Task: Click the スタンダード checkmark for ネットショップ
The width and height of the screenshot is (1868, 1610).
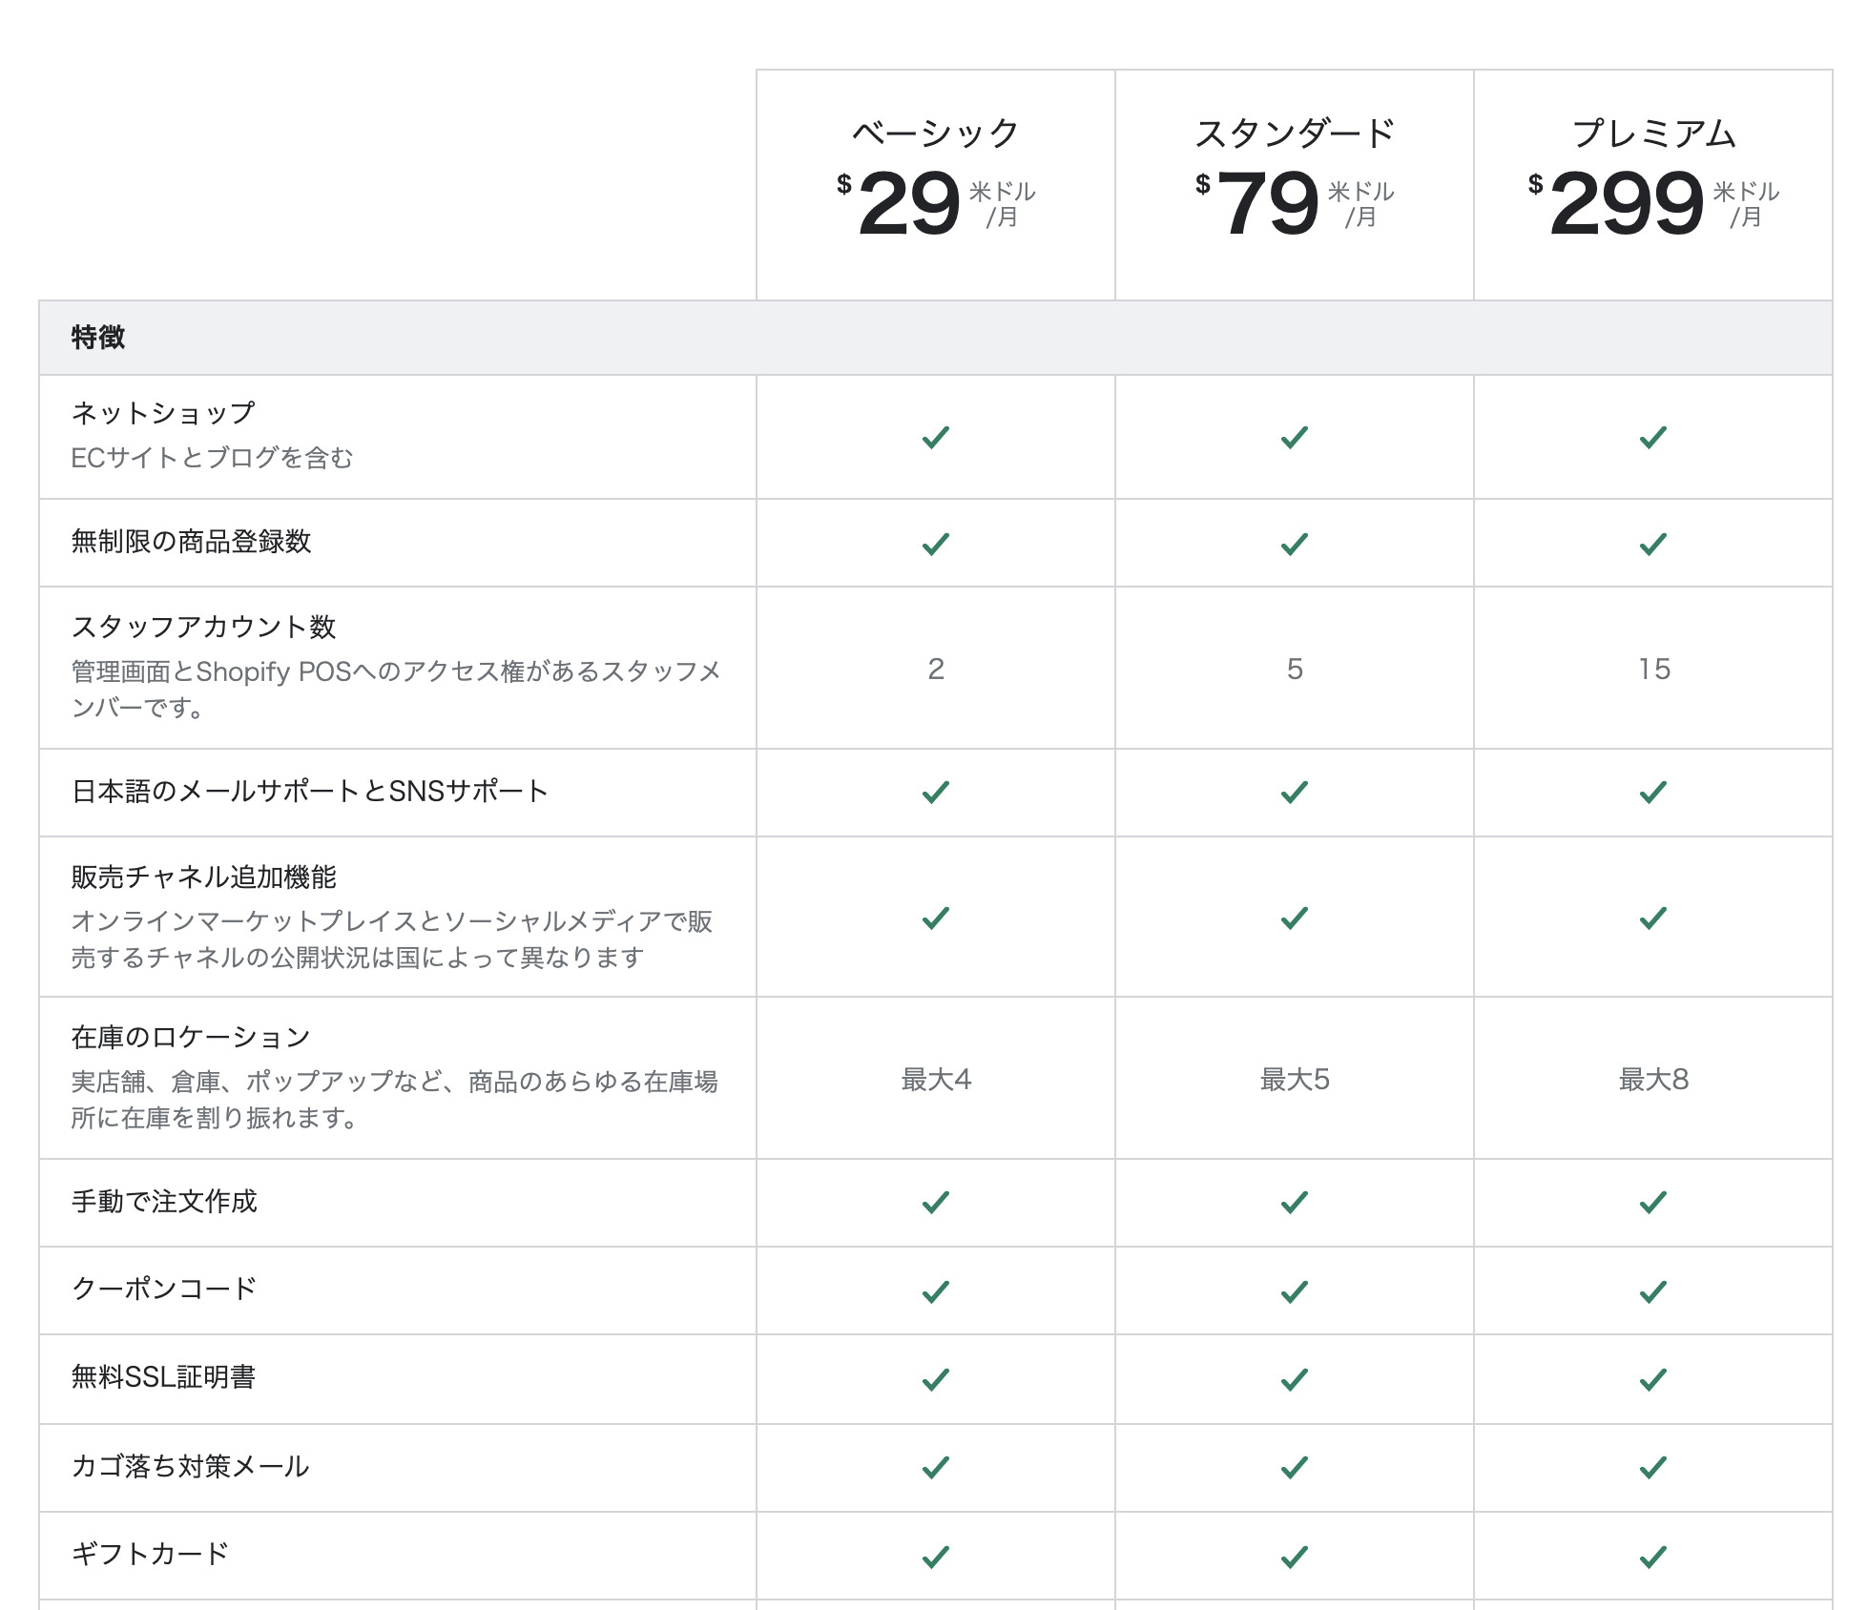Action: (x=1294, y=437)
